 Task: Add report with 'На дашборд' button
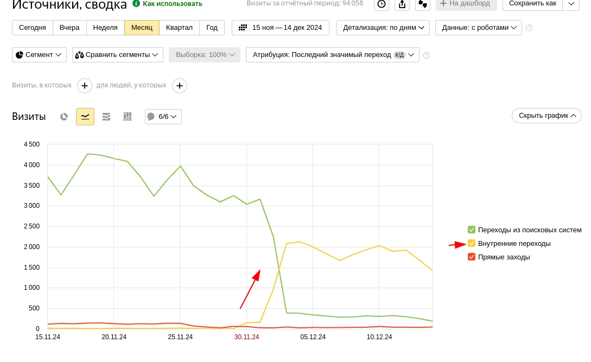point(466,4)
